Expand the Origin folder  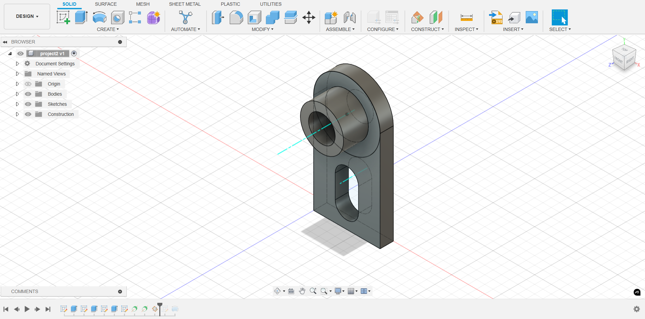point(17,84)
